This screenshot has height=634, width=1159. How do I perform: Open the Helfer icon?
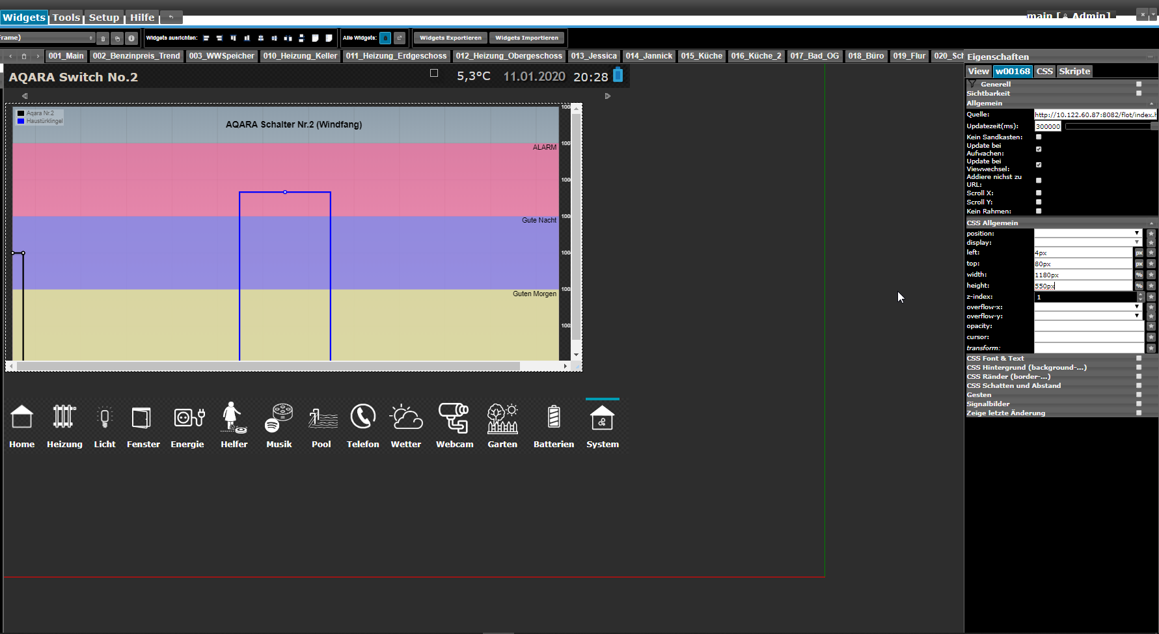234,417
